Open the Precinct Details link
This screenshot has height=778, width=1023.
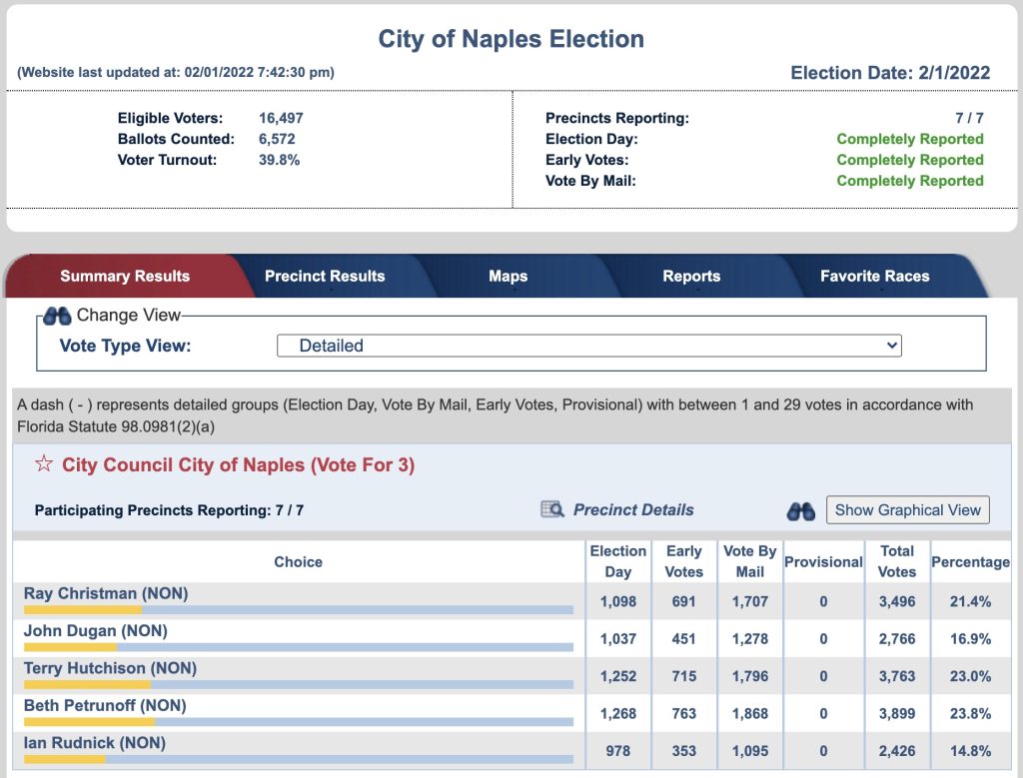pyautogui.click(x=632, y=509)
